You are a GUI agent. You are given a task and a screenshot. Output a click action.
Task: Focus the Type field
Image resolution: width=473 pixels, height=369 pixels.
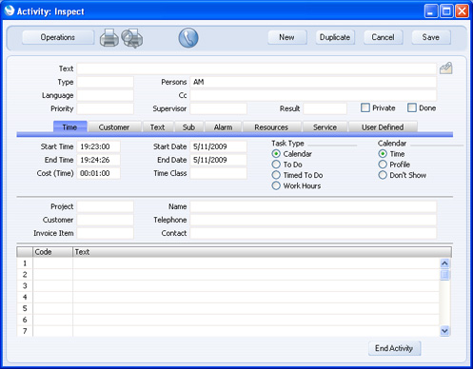click(x=105, y=82)
